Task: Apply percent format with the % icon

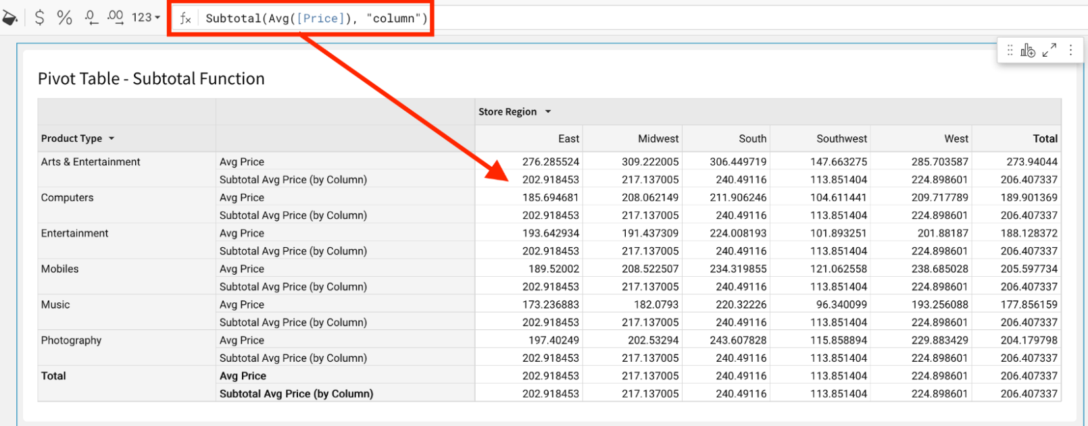Action: click(65, 18)
